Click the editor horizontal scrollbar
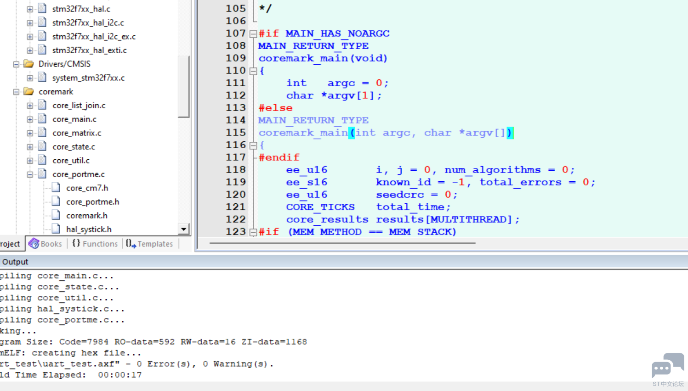688x391 pixels. pyautogui.click(x=342, y=243)
